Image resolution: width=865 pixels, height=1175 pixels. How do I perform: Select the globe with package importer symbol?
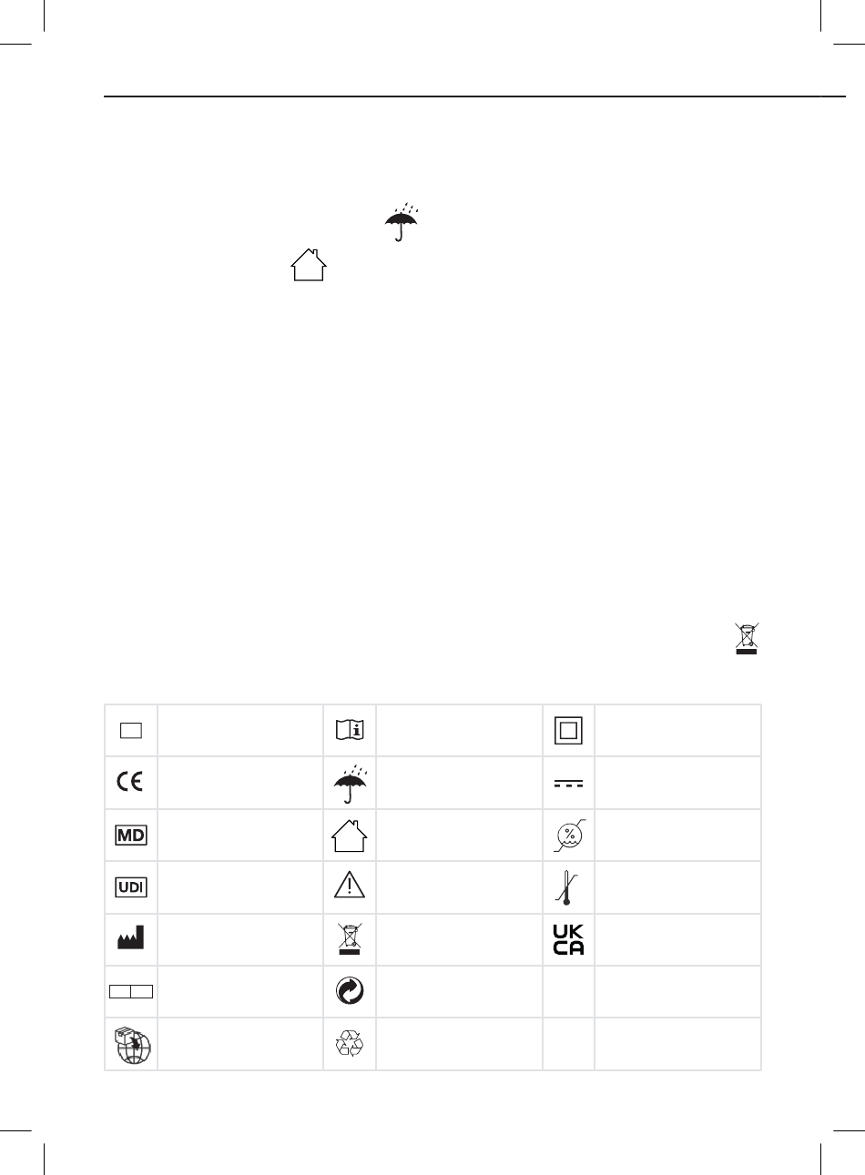(131, 1045)
